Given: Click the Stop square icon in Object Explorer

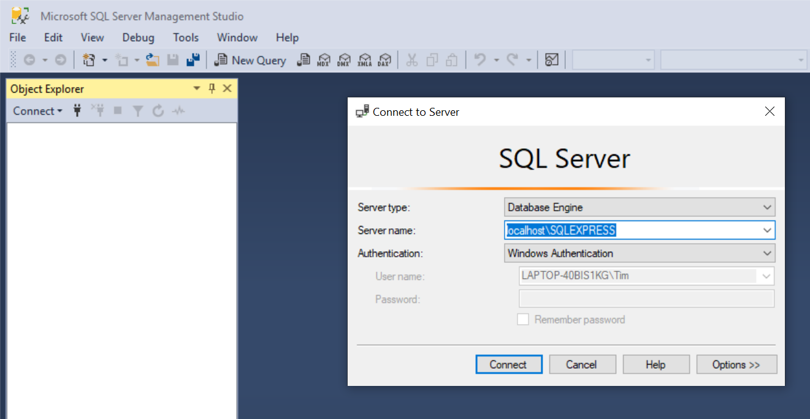Looking at the screenshot, I should coord(118,111).
